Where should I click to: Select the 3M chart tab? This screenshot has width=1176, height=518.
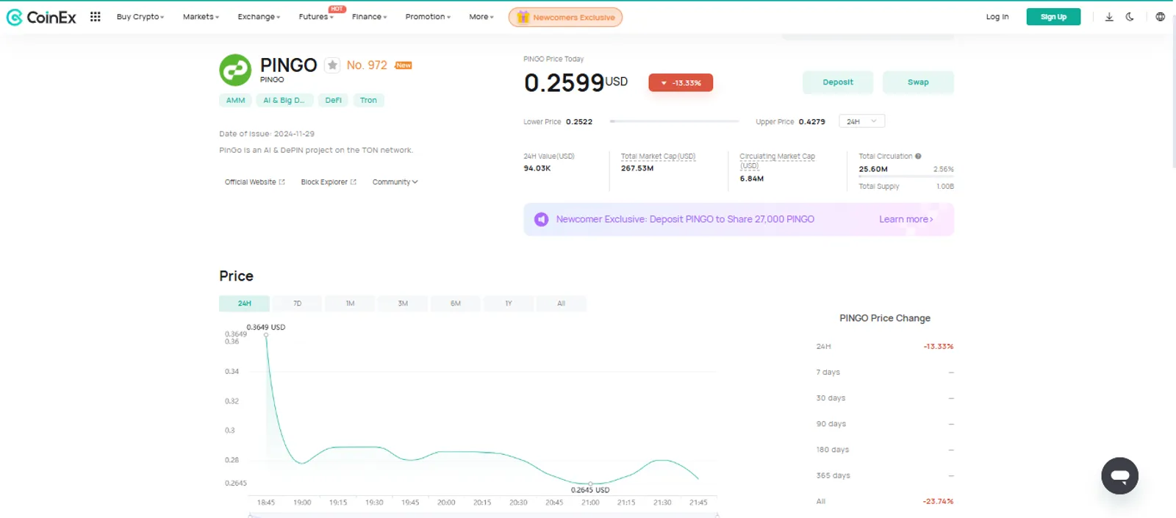(403, 303)
